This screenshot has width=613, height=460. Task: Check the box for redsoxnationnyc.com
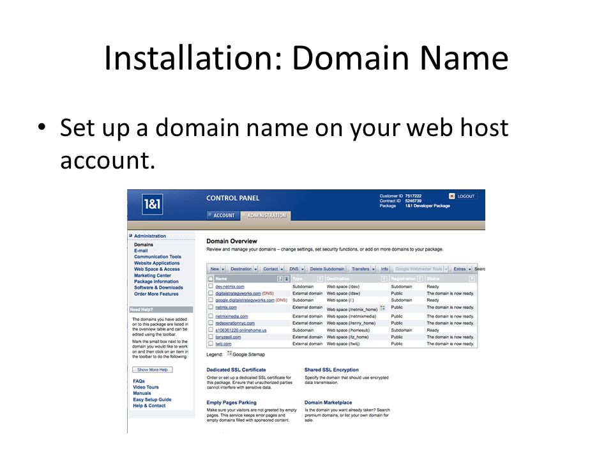[x=211, y=323]
